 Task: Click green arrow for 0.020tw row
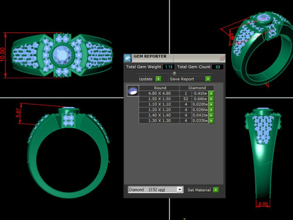[211, 105]
